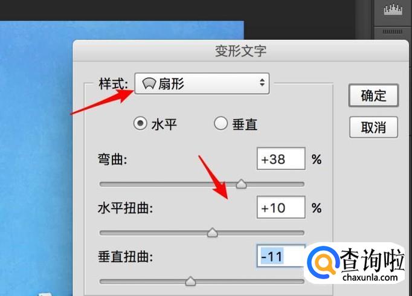This screenshot has height=296, width=412.
Task: Open the 样式 扇形 dropdown
Action: click(202, 83)
